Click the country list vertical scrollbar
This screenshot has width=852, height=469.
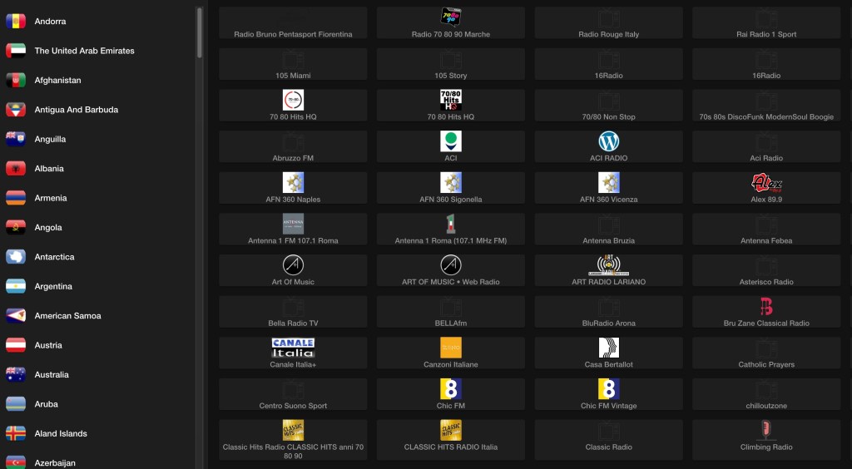pos(200,33)
